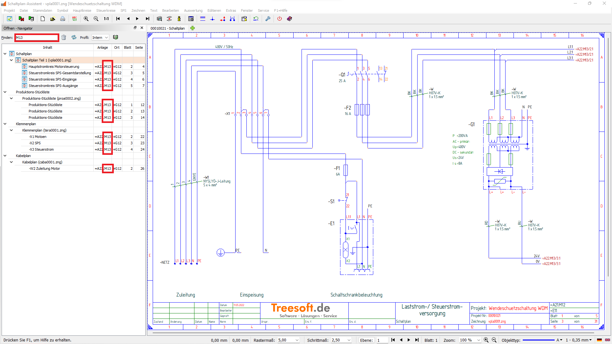Click the blue Objekttyp line swatch

[x=538, y=340]
